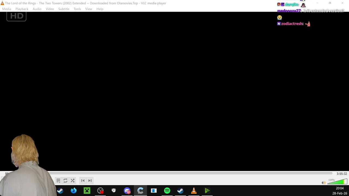Open the Tools menu
Viewport: 349px width, 196px height.
pyautogui.click(x=77, y=9)
